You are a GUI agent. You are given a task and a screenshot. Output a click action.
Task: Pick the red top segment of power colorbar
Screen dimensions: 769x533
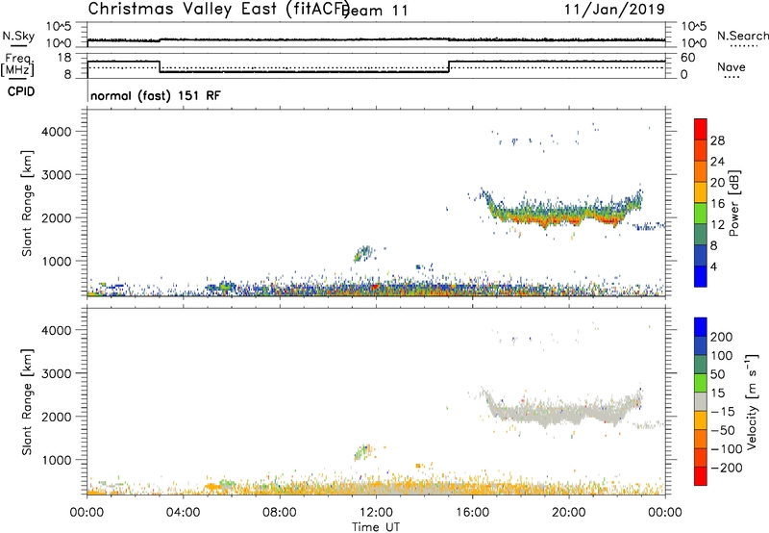tap(701, 130)
